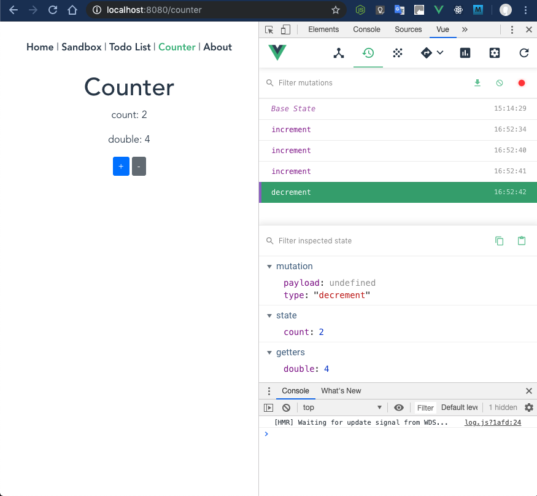Screen dimensions: 537x496
Task: Open the What's New console tab
Action: pyautogui.click(x=341, y=390)
